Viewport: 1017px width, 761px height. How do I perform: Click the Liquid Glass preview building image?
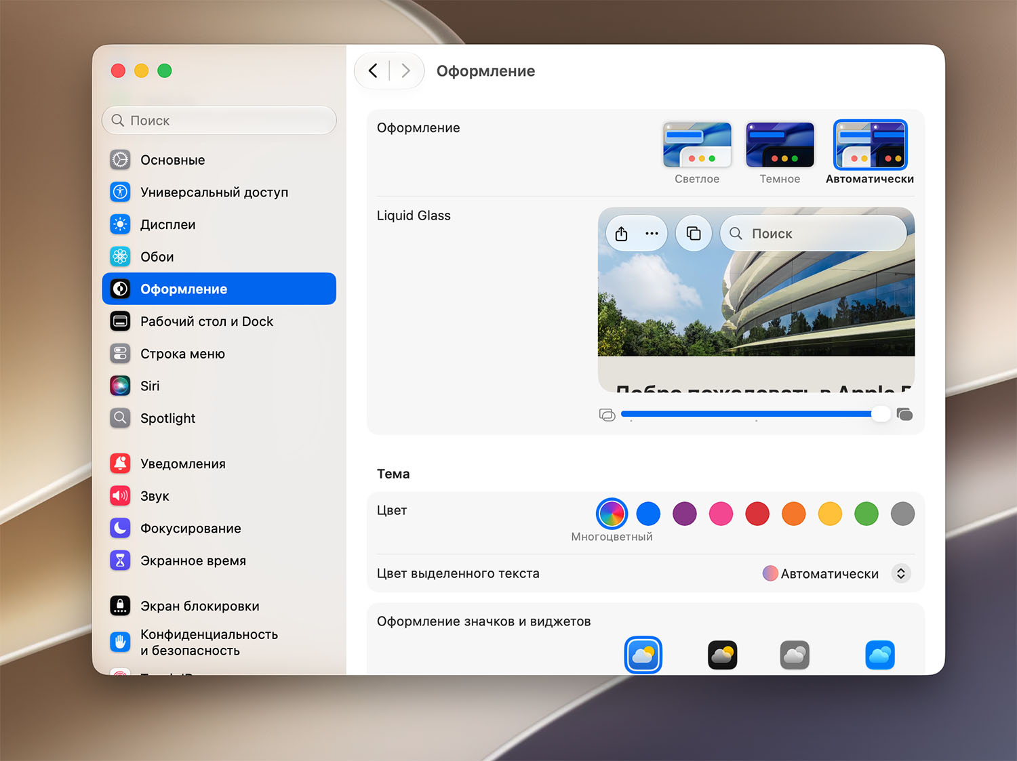click(x=756, y=300)
